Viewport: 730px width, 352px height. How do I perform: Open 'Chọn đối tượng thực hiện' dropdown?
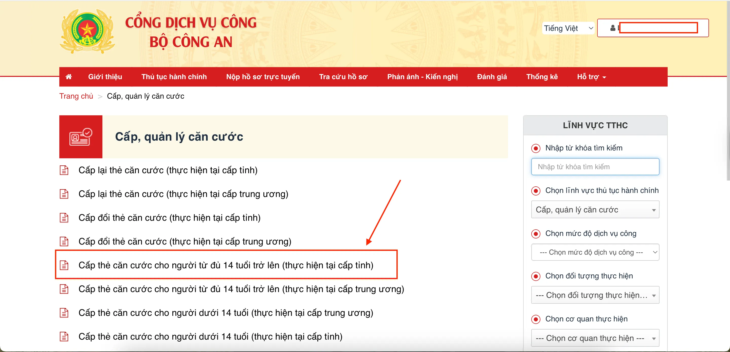point(595,295)
